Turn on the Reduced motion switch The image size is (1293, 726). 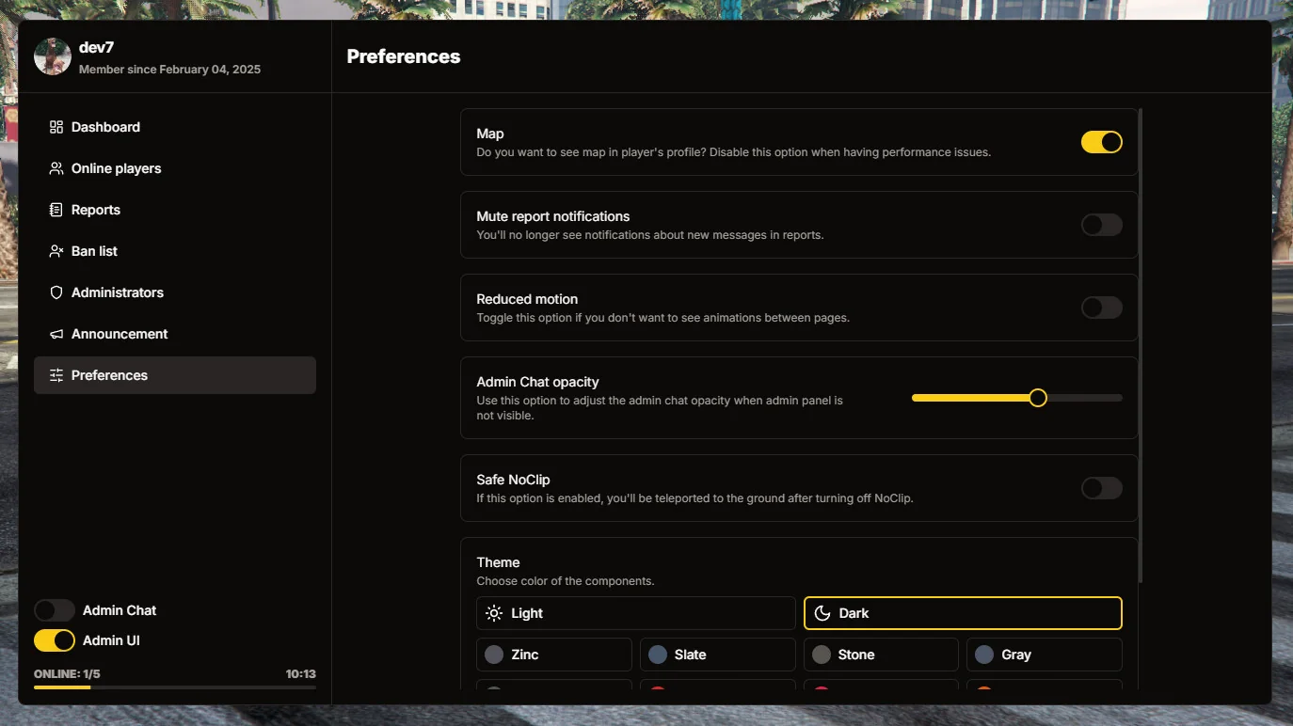pos(1101,308)
